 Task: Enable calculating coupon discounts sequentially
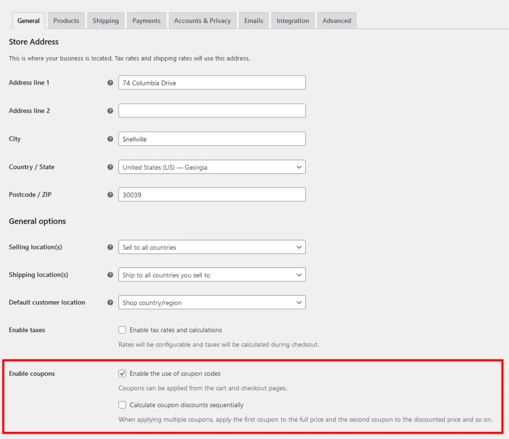point(122,405)
